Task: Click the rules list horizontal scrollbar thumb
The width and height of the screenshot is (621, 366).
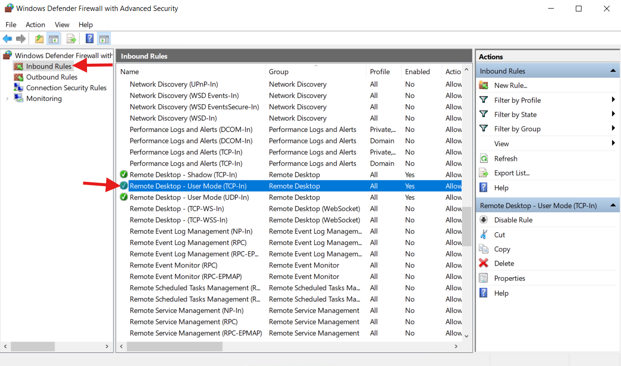Action: click(x=175, y=346)
